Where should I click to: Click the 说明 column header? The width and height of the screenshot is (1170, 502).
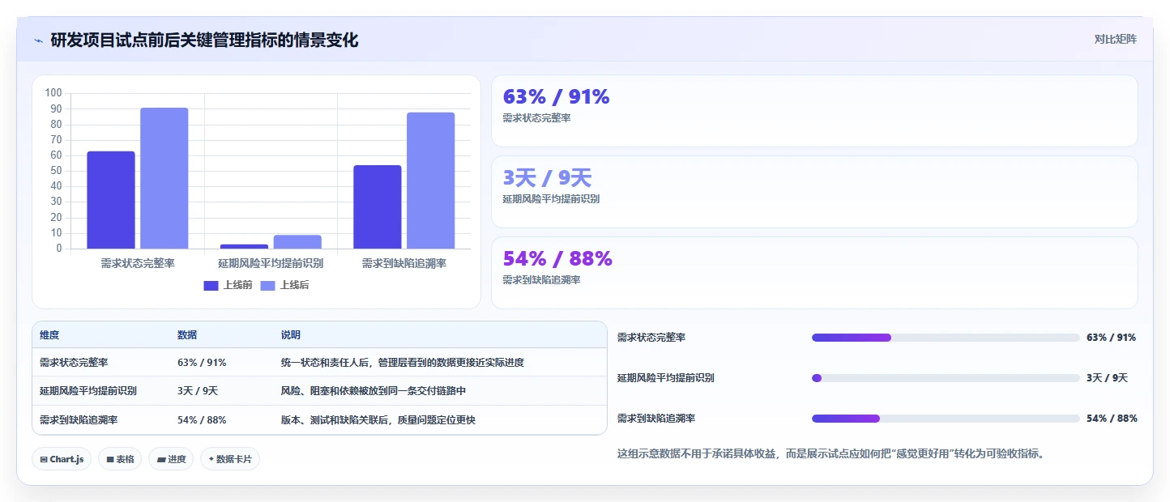(x=291, y=335)
